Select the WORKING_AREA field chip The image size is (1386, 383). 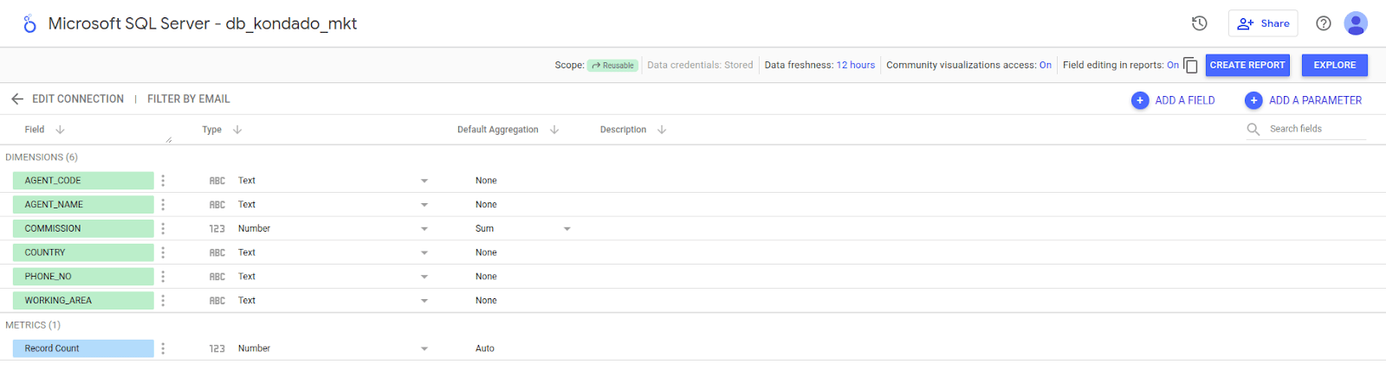(x=83, y=301)
